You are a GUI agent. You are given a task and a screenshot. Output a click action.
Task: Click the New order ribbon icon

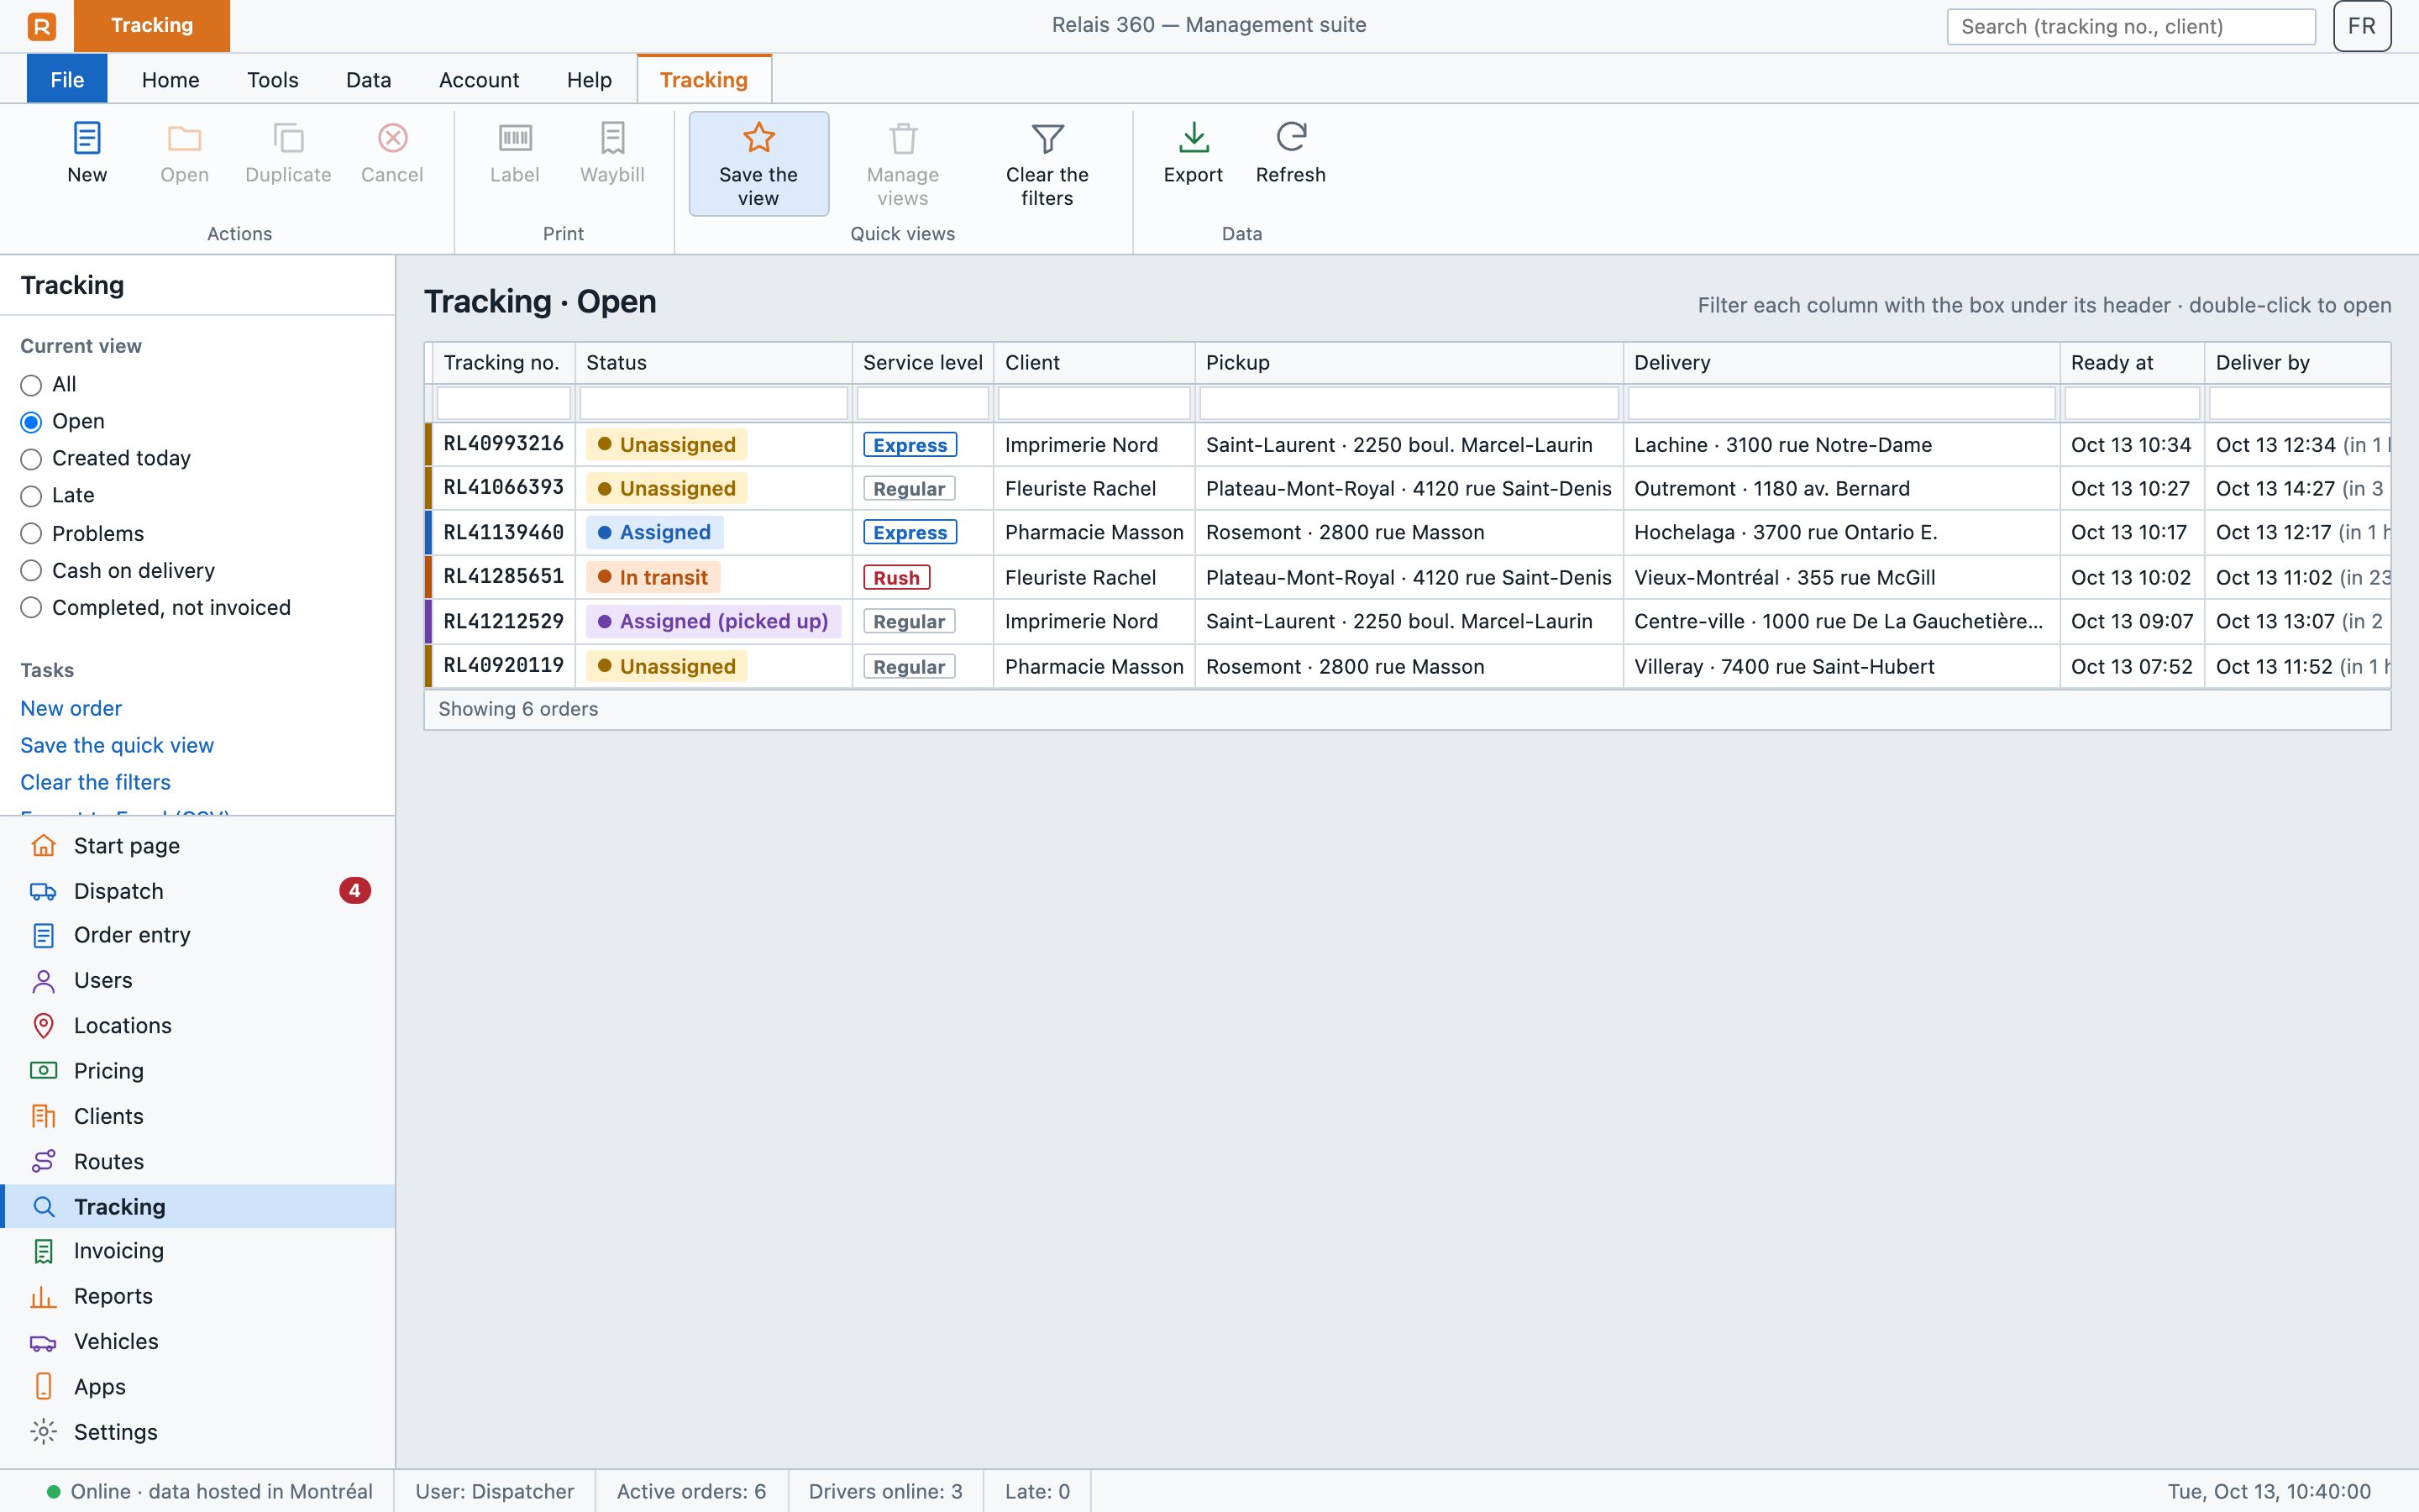click(87, 138)
